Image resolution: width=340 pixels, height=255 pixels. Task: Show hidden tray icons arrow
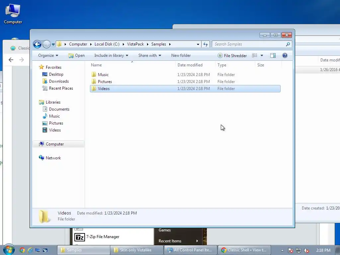282,250
